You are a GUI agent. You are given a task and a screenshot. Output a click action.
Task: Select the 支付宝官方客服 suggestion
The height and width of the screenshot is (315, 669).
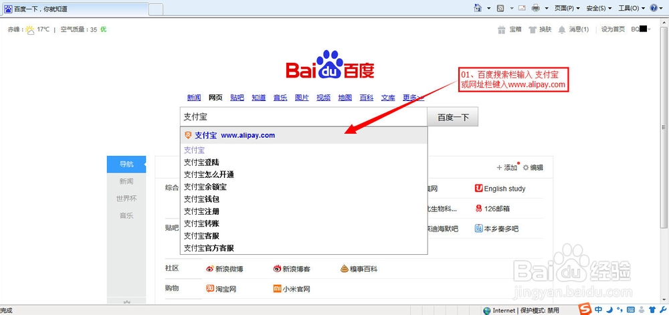click(x=304, y=248)
